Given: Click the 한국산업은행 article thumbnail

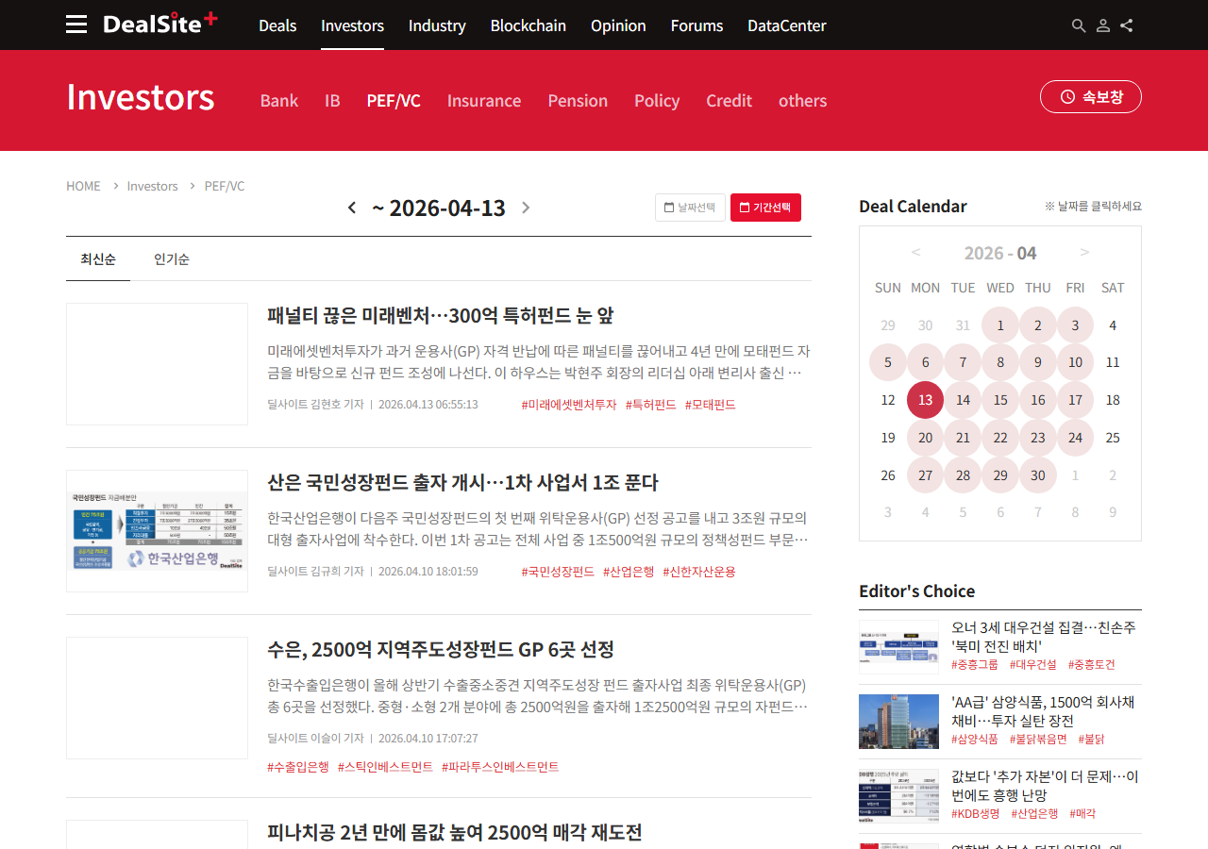Looking at the screenshot, I should [157, 531].
